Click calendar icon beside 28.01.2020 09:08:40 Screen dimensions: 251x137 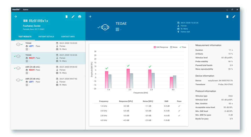(57, 67)
